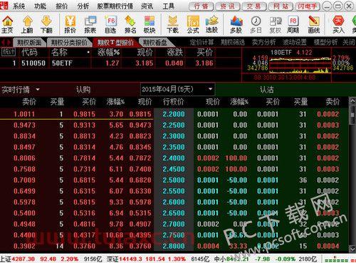Click the 深证 index value 14149.3
The image size is (356, 263).
[x=130, y=259]
